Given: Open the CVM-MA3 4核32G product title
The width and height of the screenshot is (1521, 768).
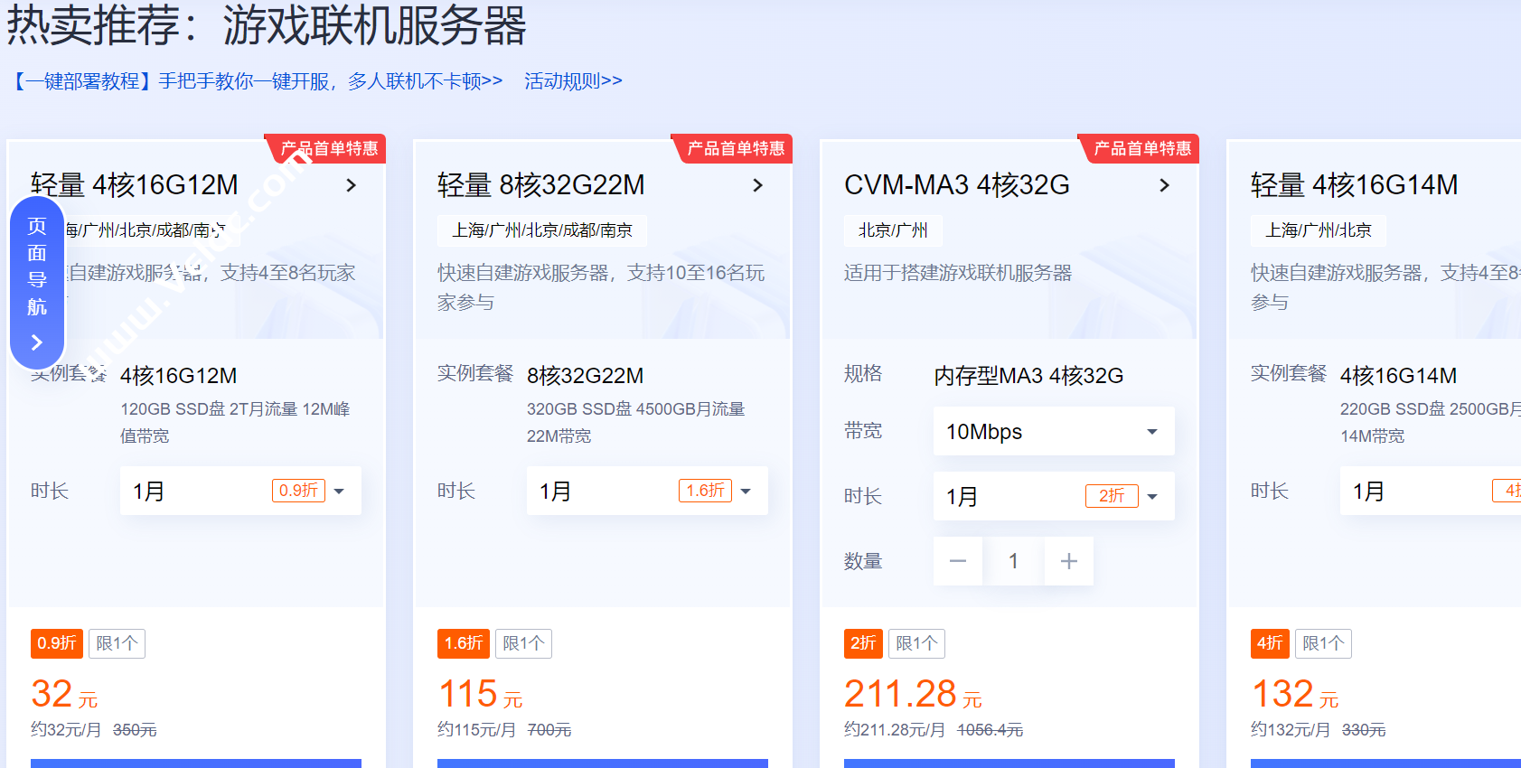Looking at the screenshot, I should tap(957, 185).
